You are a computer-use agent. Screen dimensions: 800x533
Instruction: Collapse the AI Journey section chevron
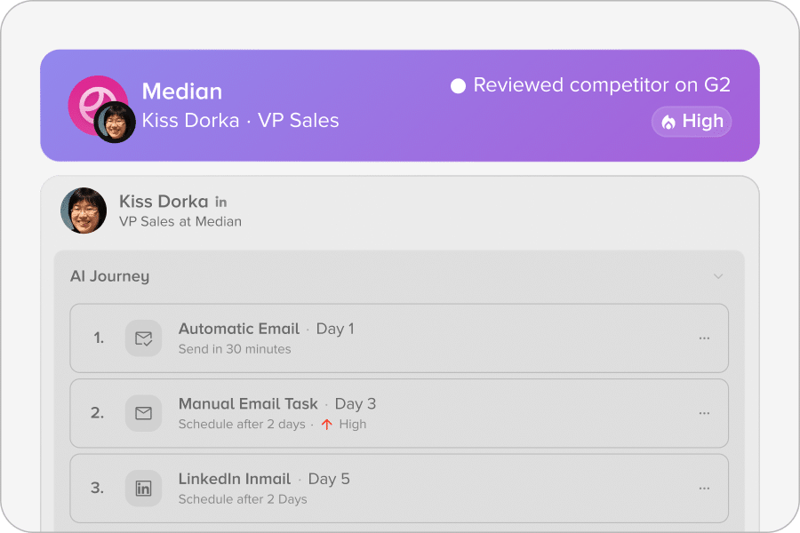click(x=718, y=276)
